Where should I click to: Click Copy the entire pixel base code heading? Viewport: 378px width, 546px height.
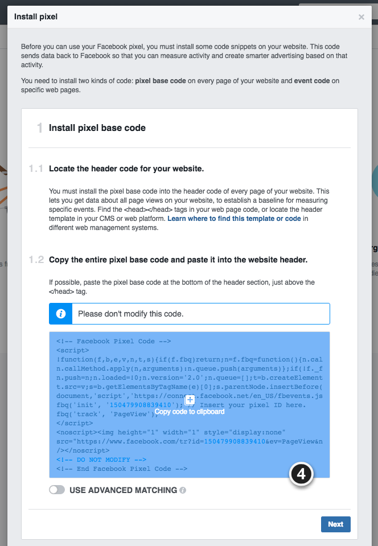pos(178,260)
